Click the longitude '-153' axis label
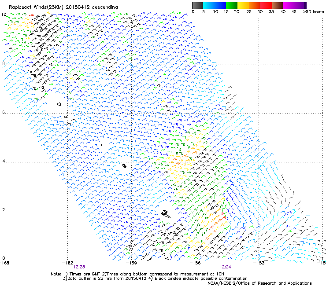 tap(259, 263)
